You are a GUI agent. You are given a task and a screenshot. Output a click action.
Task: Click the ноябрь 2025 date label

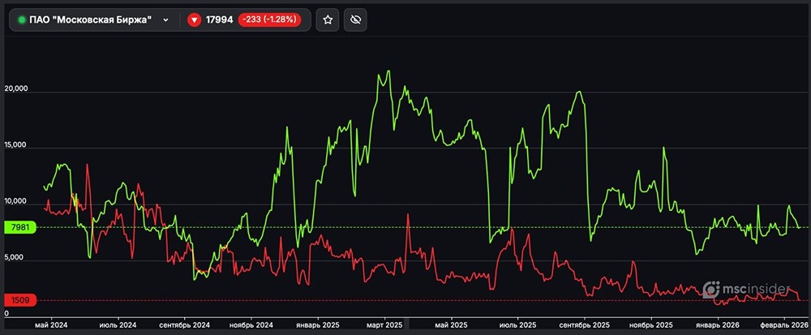pos(650,325)
